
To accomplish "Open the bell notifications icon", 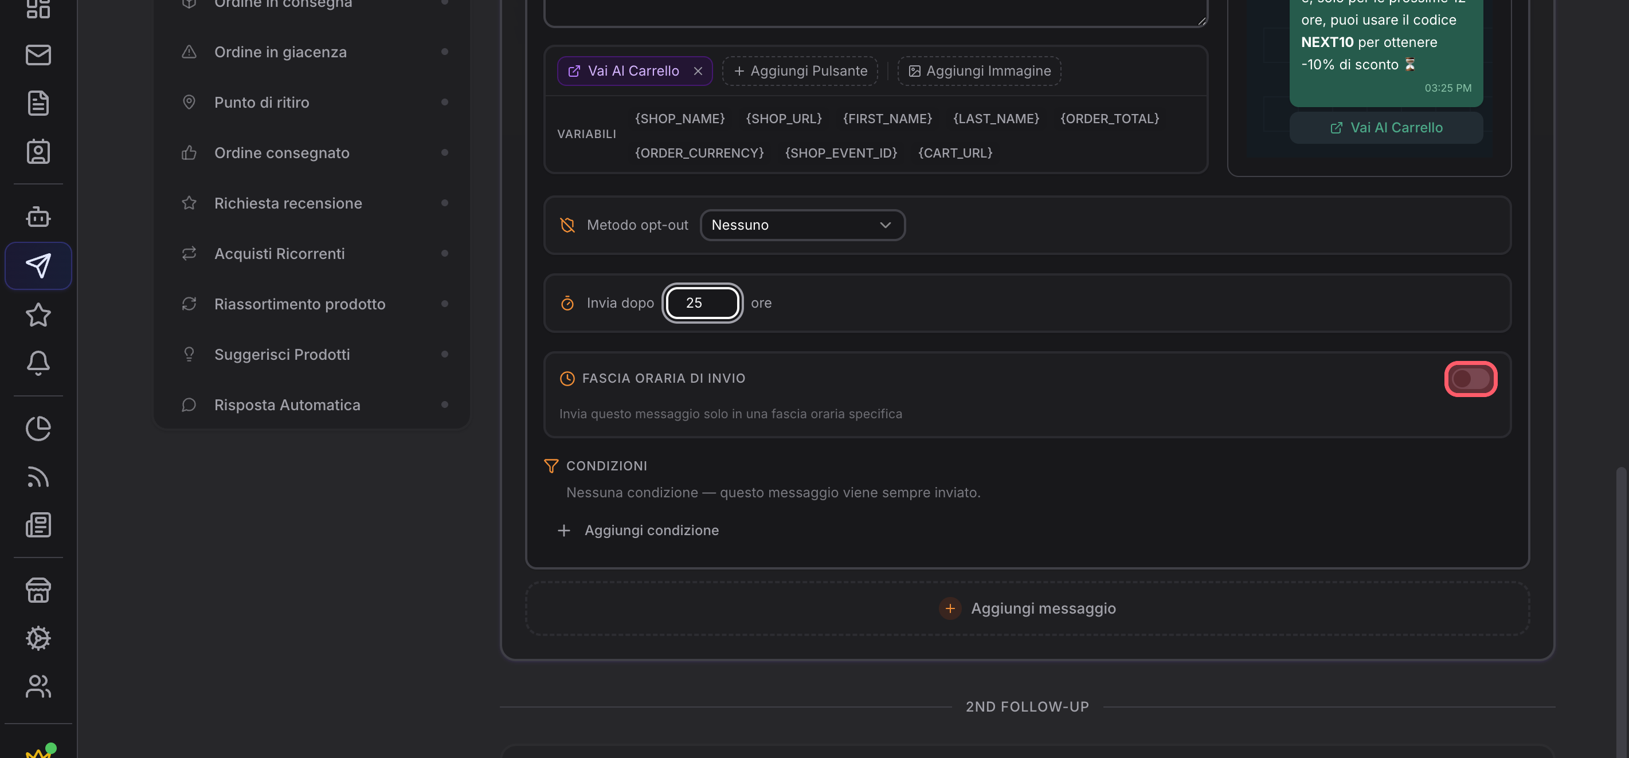I will click(38, 363).
